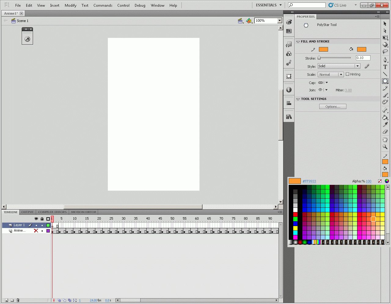391x304 pixels.
Task: Toggle lock dot for Layer 1
Action: point(42,225)
